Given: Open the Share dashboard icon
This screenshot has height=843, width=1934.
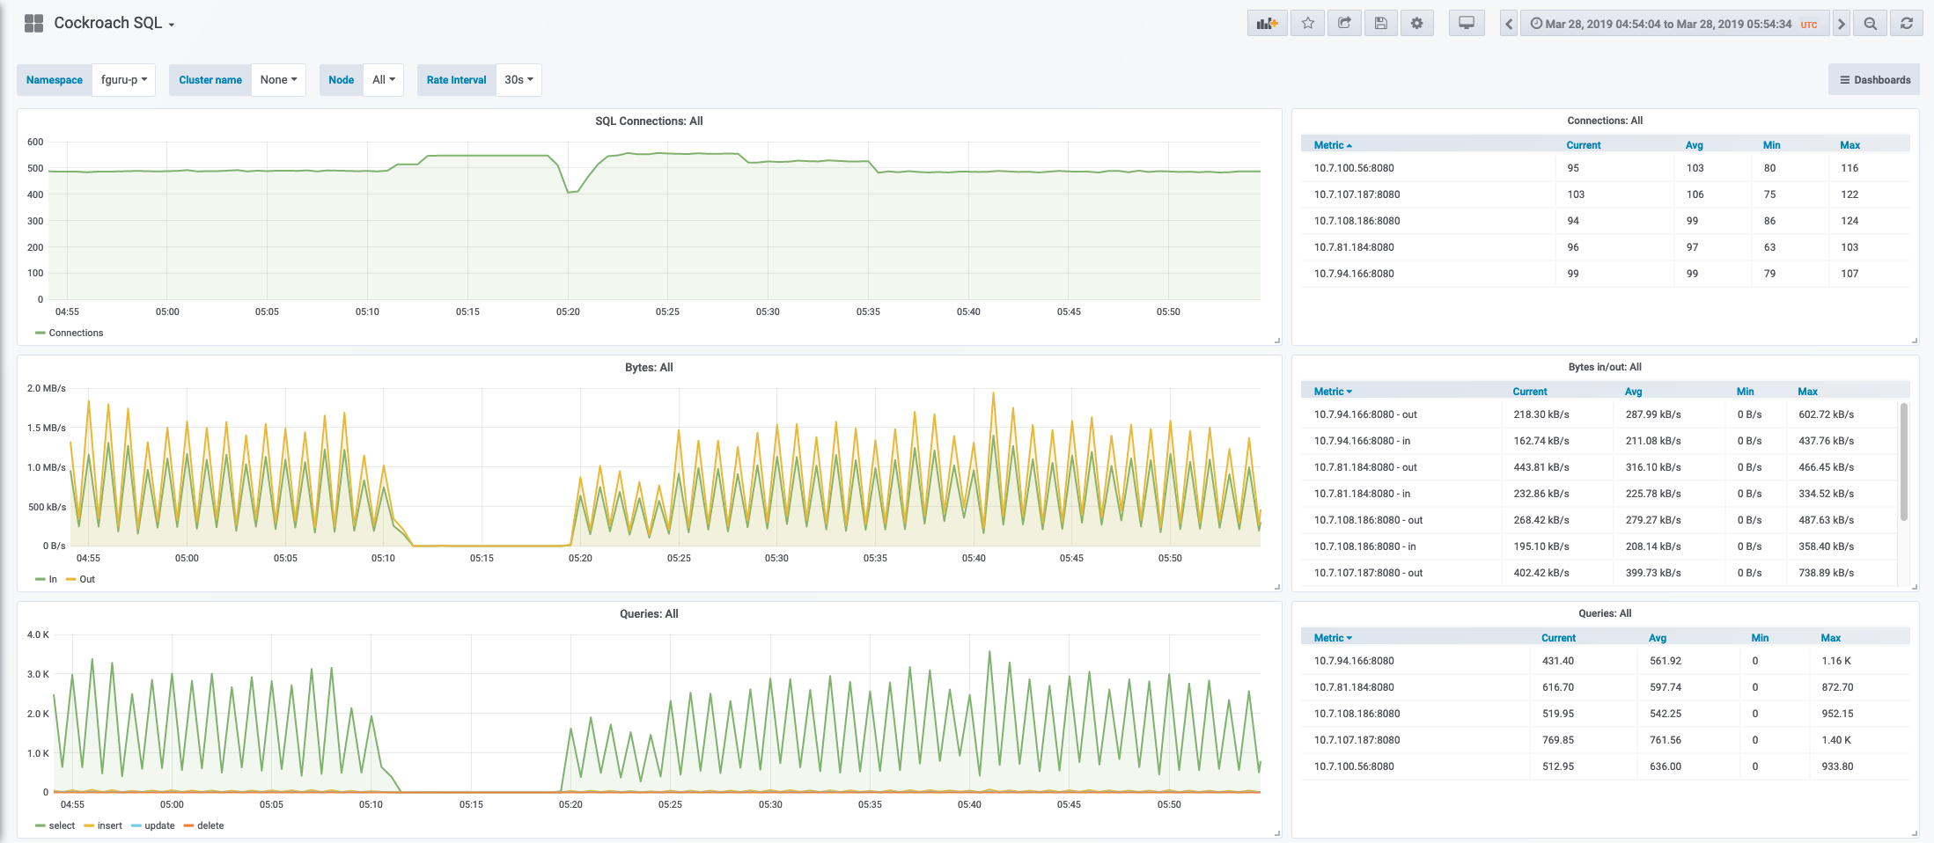Looking at the screenshot, I should point(1344,24).
